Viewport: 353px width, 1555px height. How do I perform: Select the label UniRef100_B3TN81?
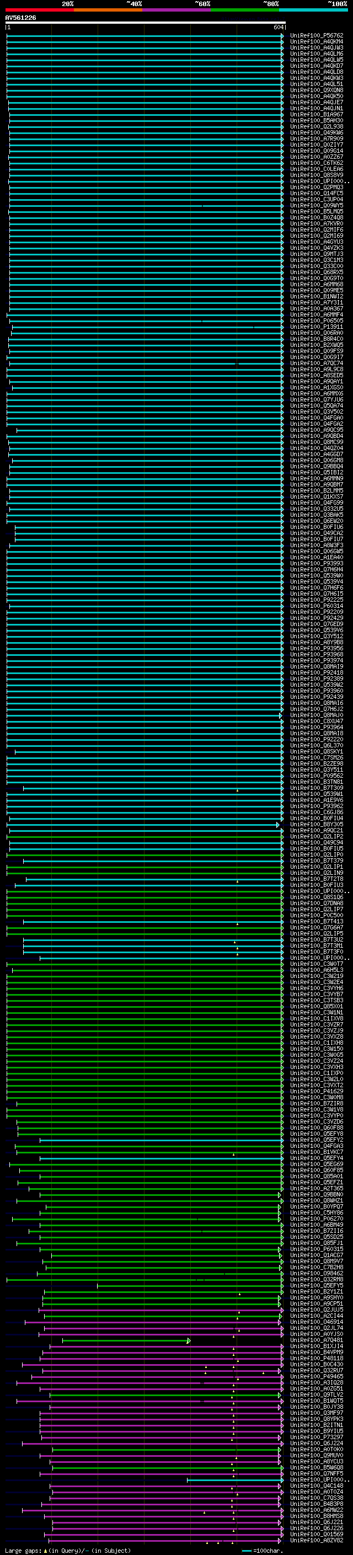coord(317,782)
